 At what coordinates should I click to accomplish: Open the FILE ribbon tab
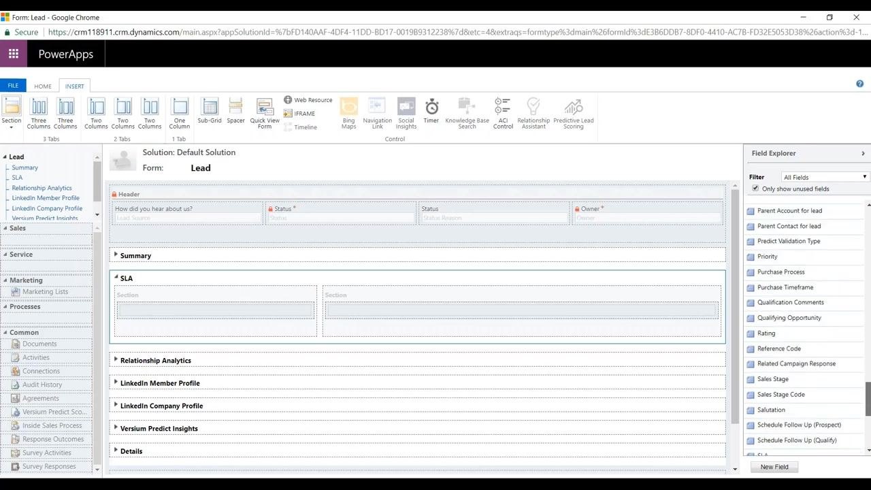click(13, 86)
